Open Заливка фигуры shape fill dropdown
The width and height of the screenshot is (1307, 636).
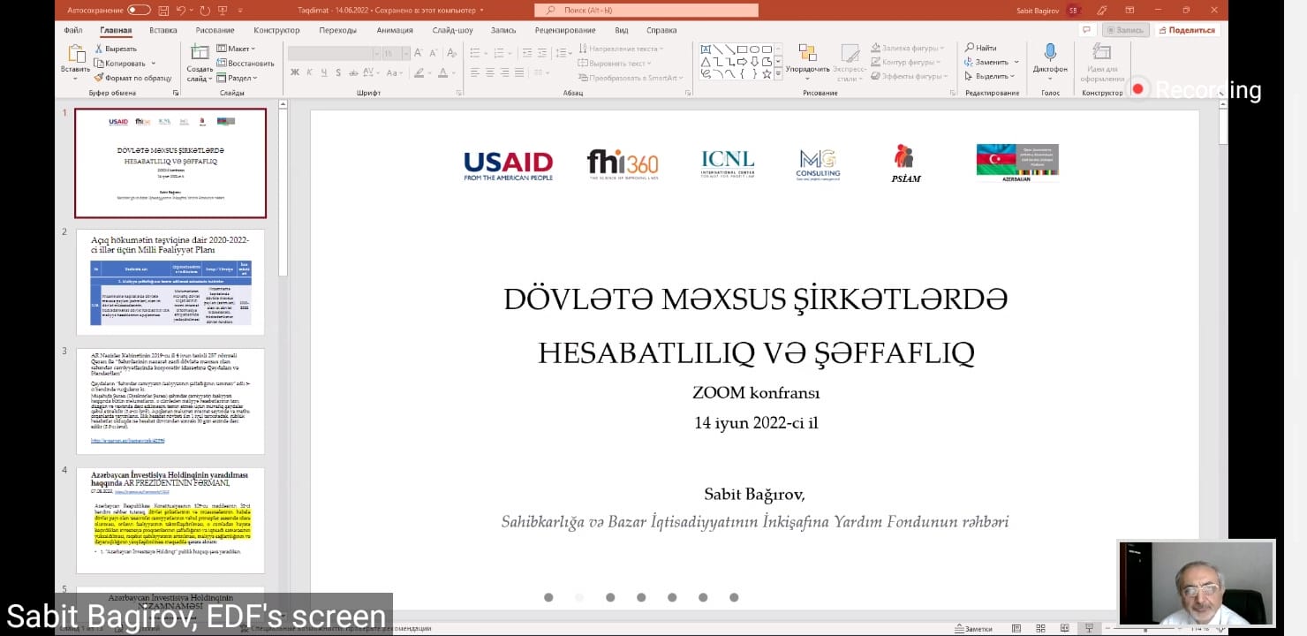907,48
